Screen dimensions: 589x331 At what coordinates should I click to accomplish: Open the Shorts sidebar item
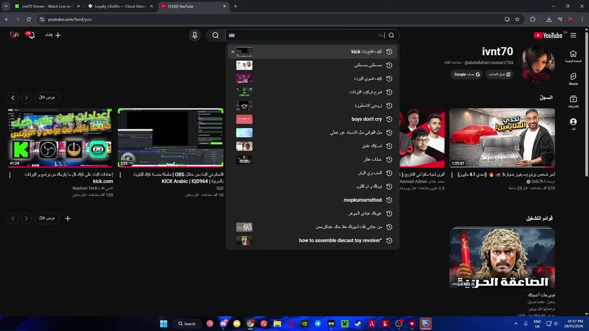[x=573, y=79]
